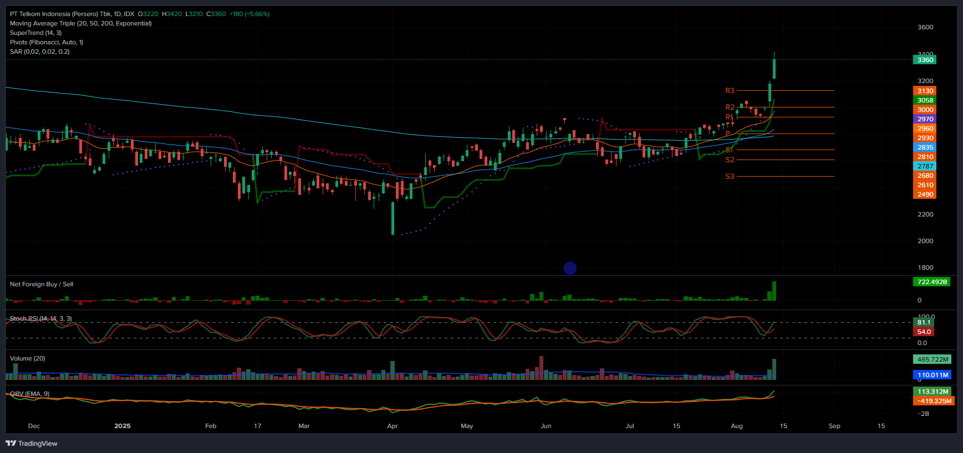Click the Apr label on the time axis
Viewport: 963px width, 453px height.
(393, 426)
